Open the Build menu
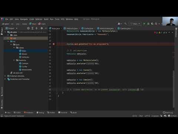Screen dimensions: 178x134 pos(46,19)
